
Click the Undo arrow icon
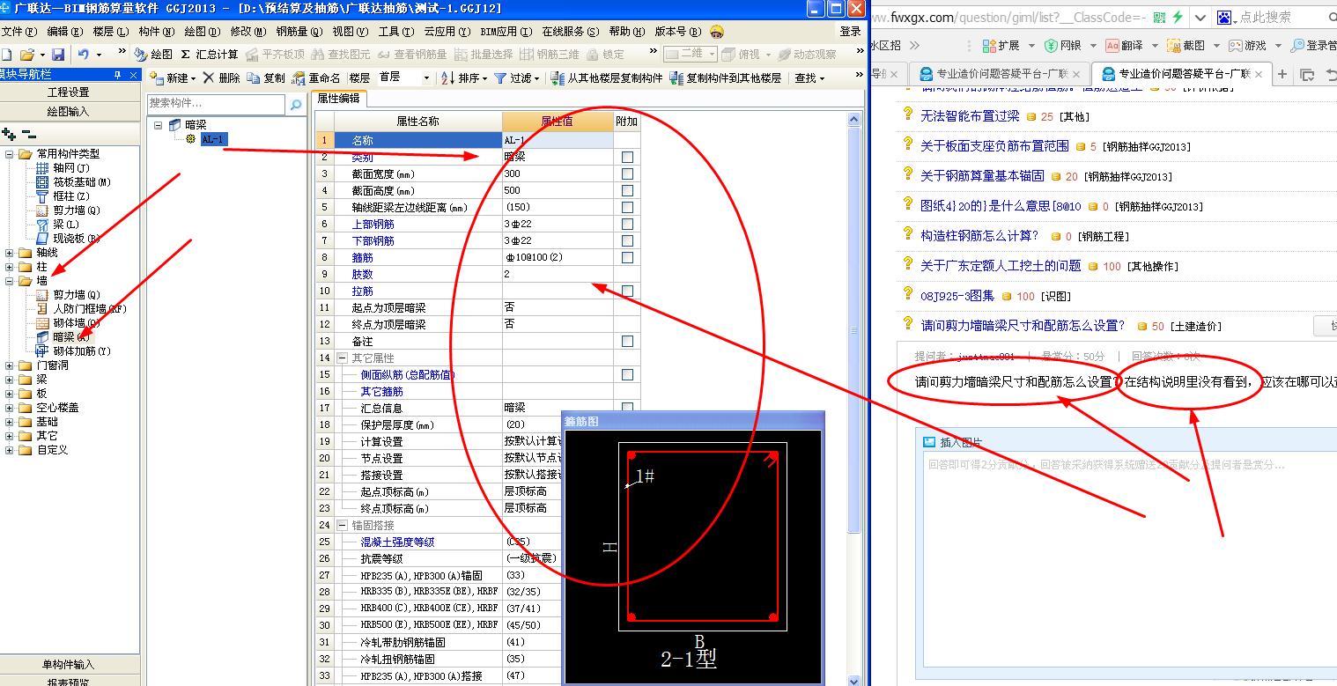pyautogui.click(x=84, y=55)
